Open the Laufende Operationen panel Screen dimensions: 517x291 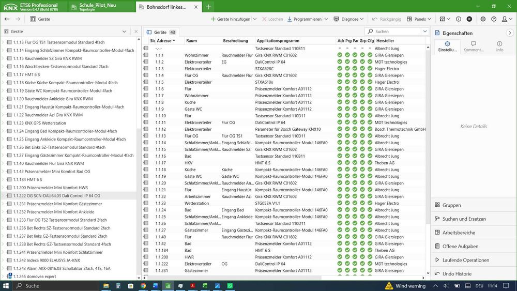474,260
